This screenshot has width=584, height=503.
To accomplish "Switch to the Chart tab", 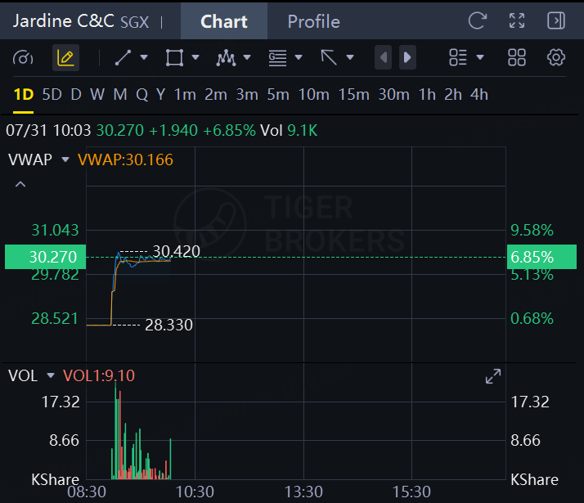I will [224, 21].
